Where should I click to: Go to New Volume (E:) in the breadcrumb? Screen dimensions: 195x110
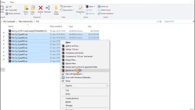pyautogui.click(x=26, y=21)
